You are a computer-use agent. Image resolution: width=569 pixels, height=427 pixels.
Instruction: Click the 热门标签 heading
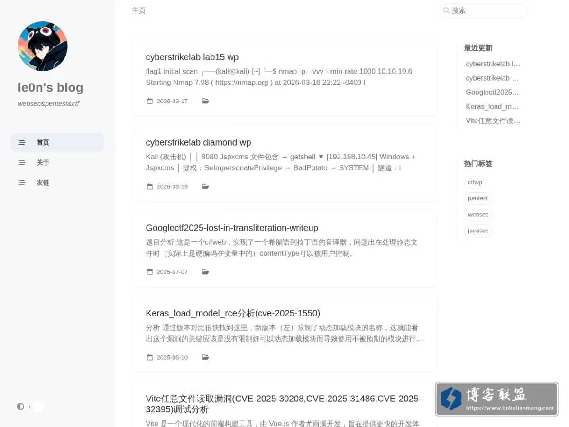coord(478,164)
